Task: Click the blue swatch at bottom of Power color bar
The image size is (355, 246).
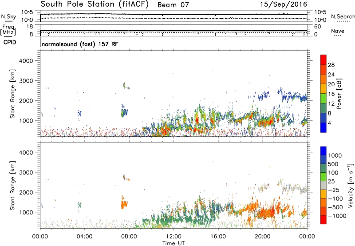Action: coord(323,127)
